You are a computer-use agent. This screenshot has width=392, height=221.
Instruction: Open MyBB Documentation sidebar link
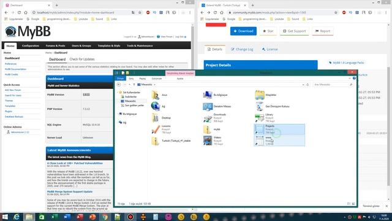click(x=15, y=69)
